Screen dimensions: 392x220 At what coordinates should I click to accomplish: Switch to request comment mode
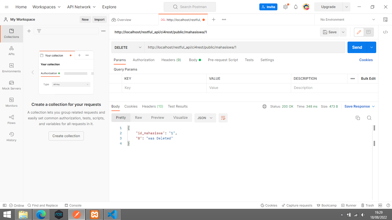369,32
